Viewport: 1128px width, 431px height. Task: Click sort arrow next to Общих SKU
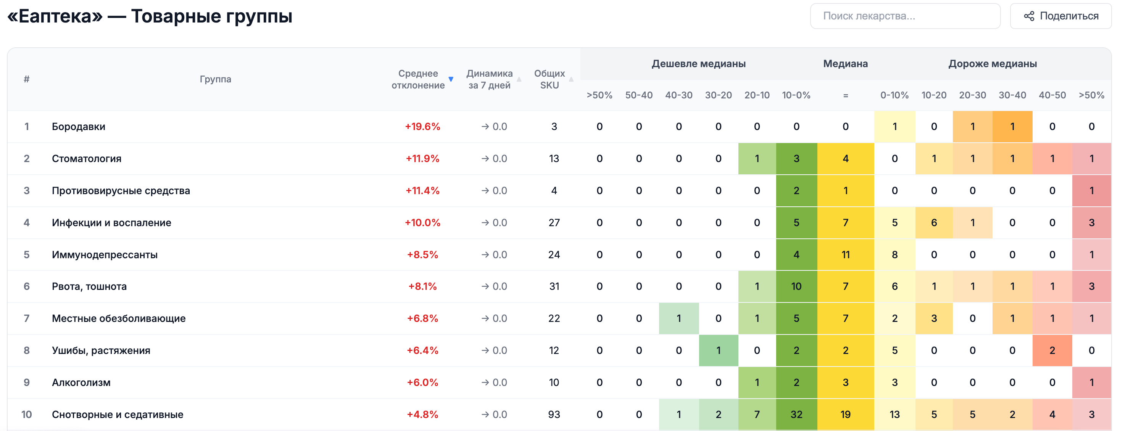[x=571, y=79]
